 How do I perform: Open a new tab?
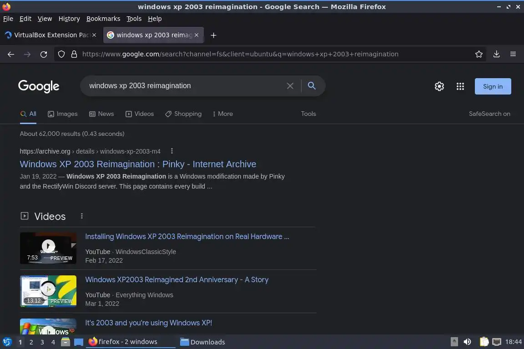pyautogui.click(x=213, y=35)
